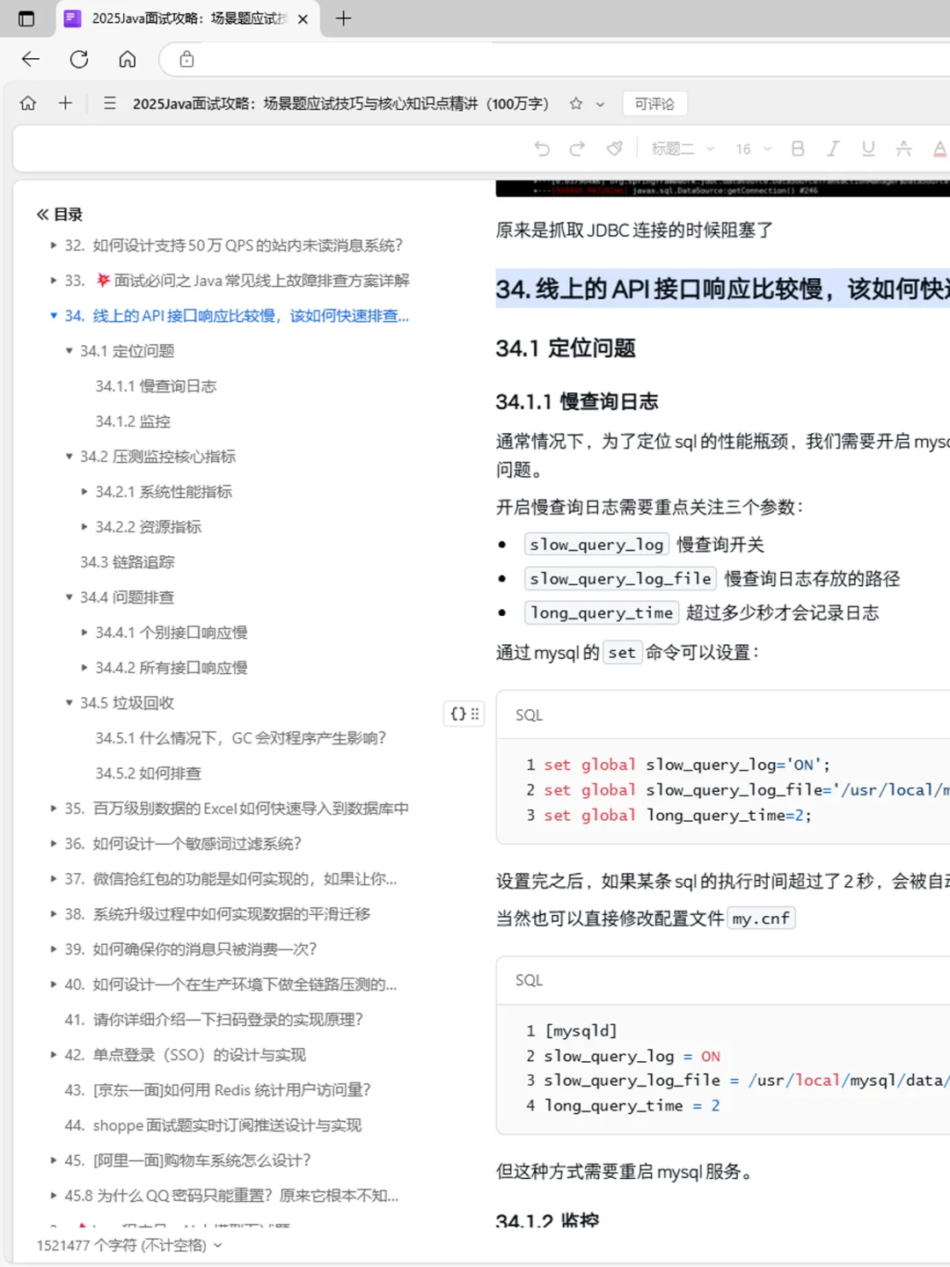Open dropdown next to the star icon
950x1267 pixels.
click(600, 104)
